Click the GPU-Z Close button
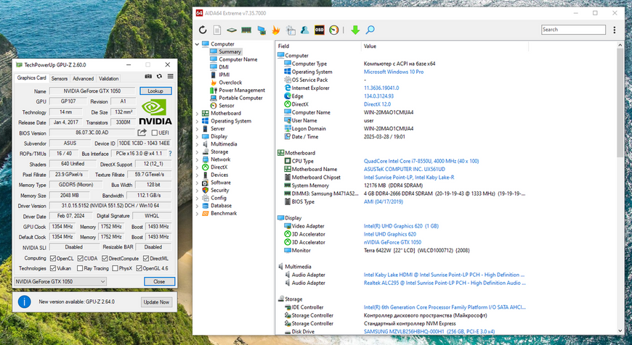 159,281
